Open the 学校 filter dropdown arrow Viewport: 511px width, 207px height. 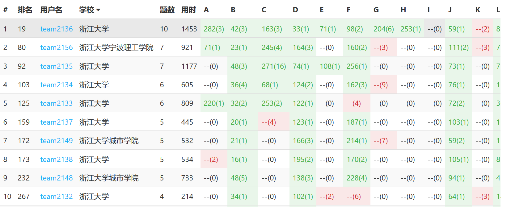click(x=98, y=10)
